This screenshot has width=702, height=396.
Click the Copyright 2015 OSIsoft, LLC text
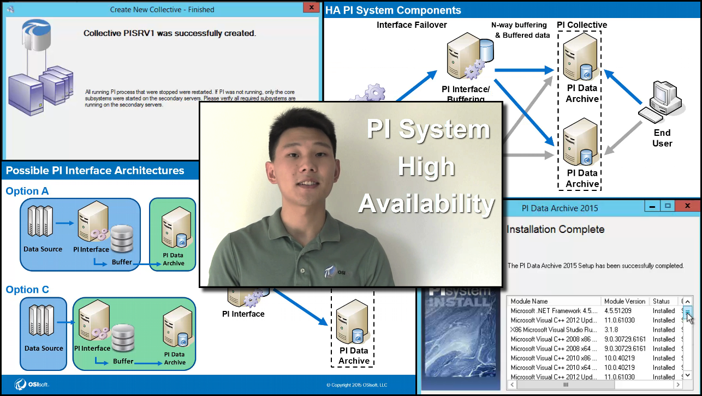coord(356,385)
